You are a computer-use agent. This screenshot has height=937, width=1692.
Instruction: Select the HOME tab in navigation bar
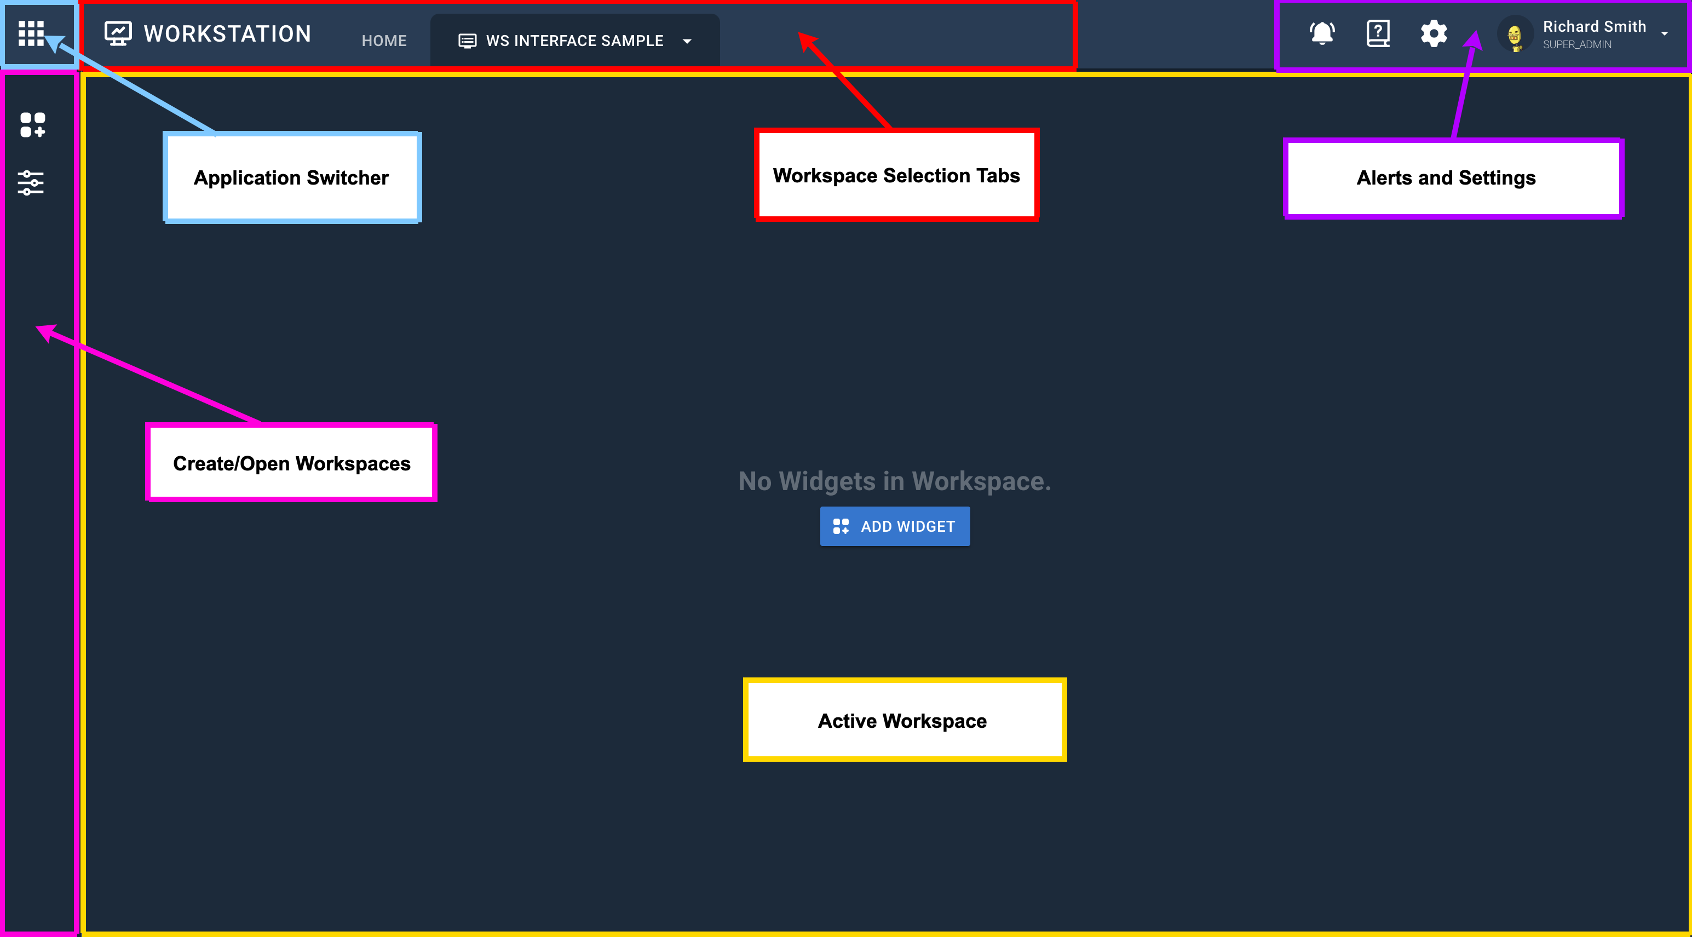[x=384, y=41]
